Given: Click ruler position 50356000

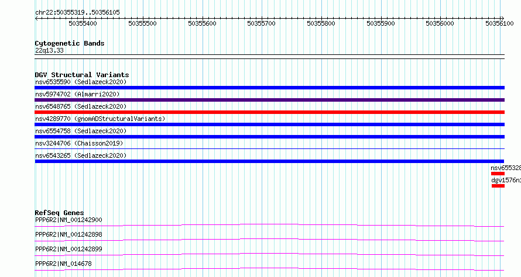Looking at the screenshot, I should click(440, 23).
